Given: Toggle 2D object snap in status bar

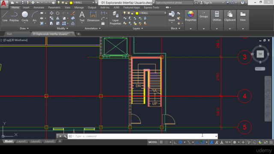Looking at the screenshot, I should click(x=203, y=142).
